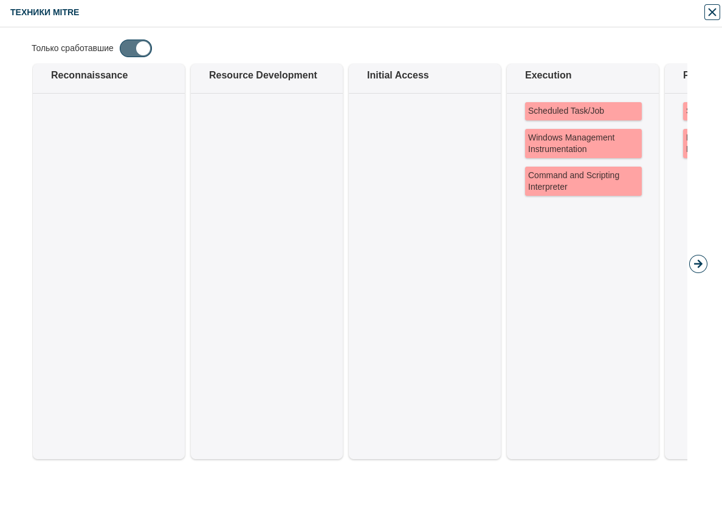The width and height of the screenshot is (722, 506).
Task: Select the Resource Development column header
Action: click(x=263, y=75)
